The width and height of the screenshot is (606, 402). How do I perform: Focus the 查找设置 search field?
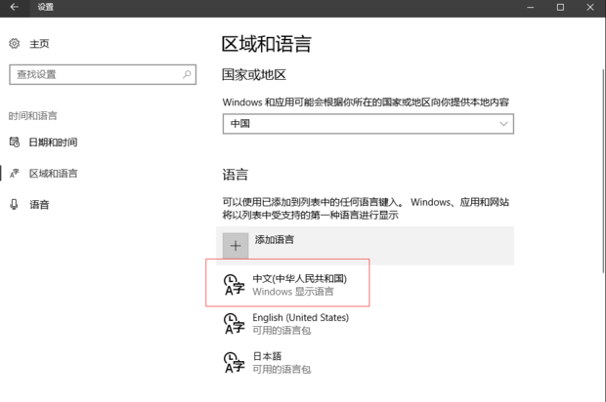pos(93,74)
